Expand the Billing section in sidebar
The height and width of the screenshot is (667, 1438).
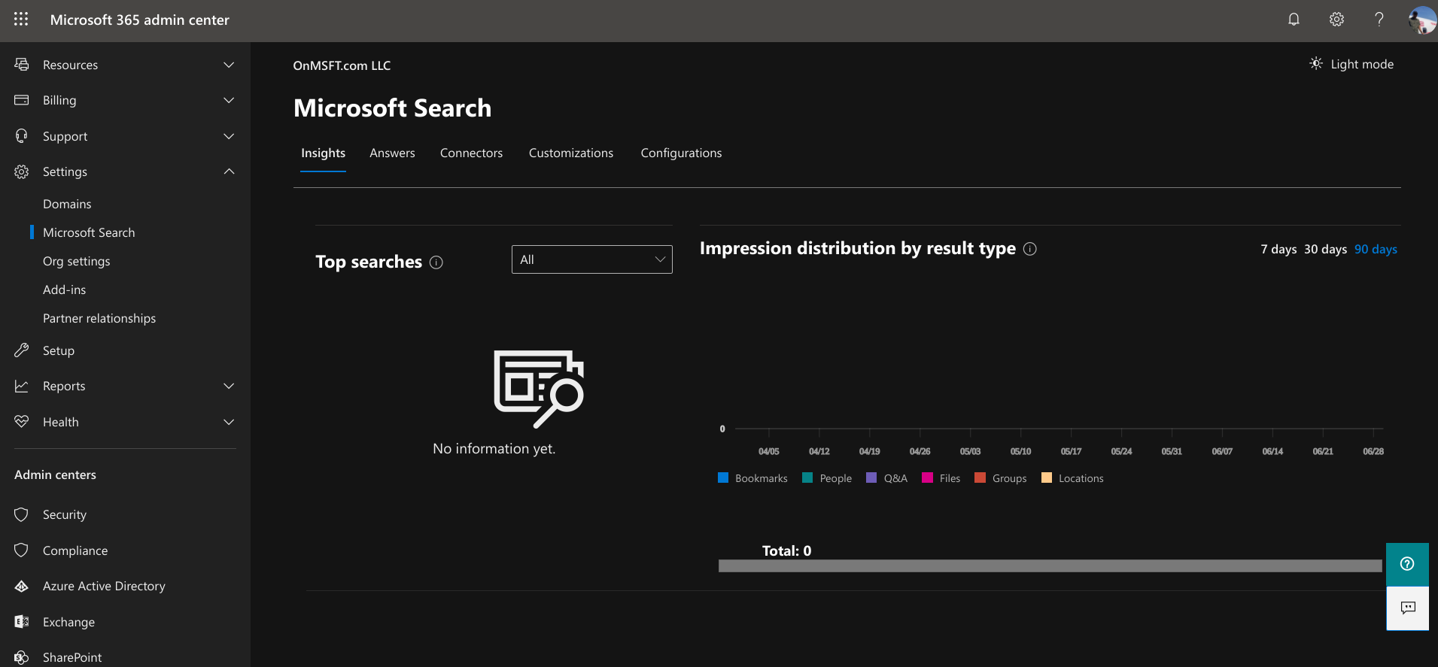[x=229, y=100]
